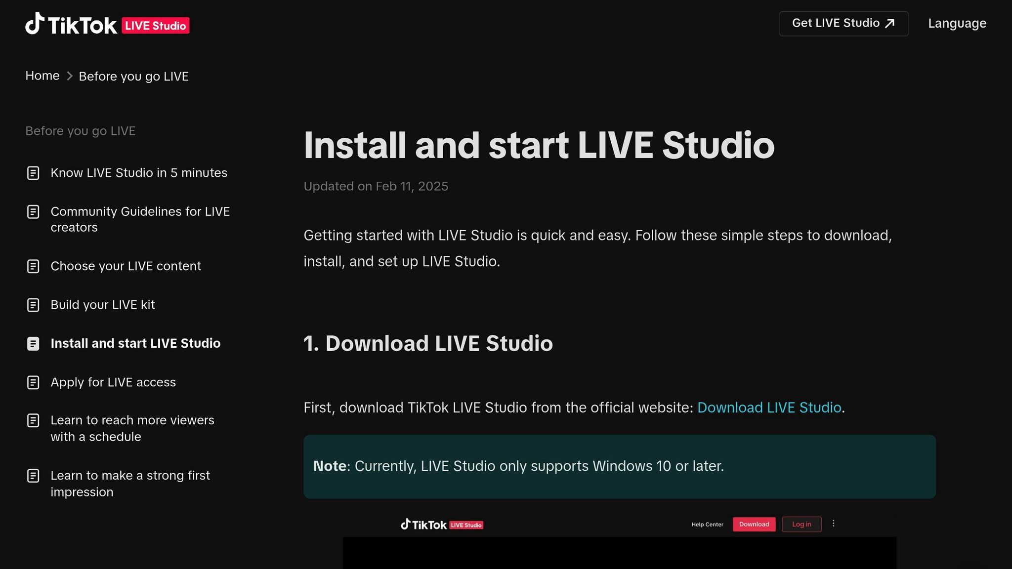Click the document icon next to Build your LIVE kit

pos(33,305)
